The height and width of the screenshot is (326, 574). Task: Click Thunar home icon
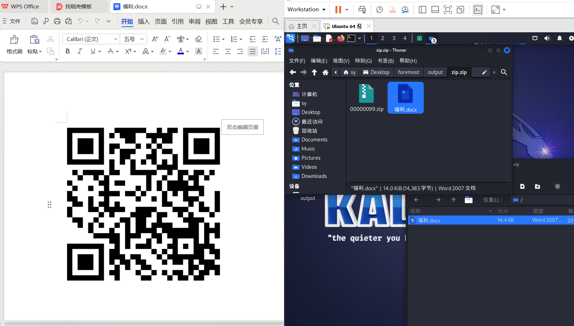pyautogui.click(x=325, y=72)
